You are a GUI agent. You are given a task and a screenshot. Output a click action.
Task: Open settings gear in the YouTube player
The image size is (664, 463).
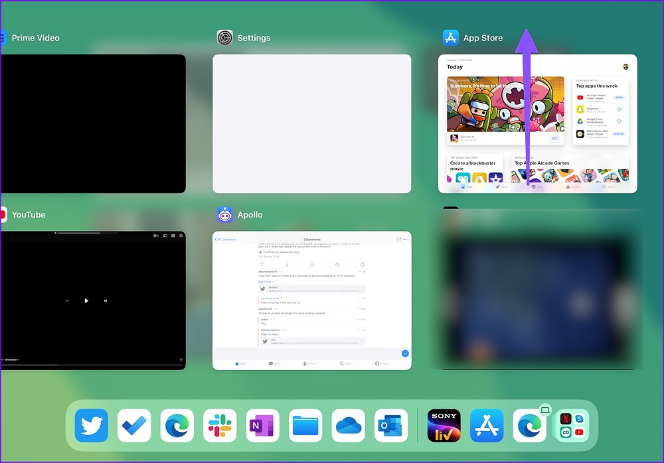(x=181, y=235)
